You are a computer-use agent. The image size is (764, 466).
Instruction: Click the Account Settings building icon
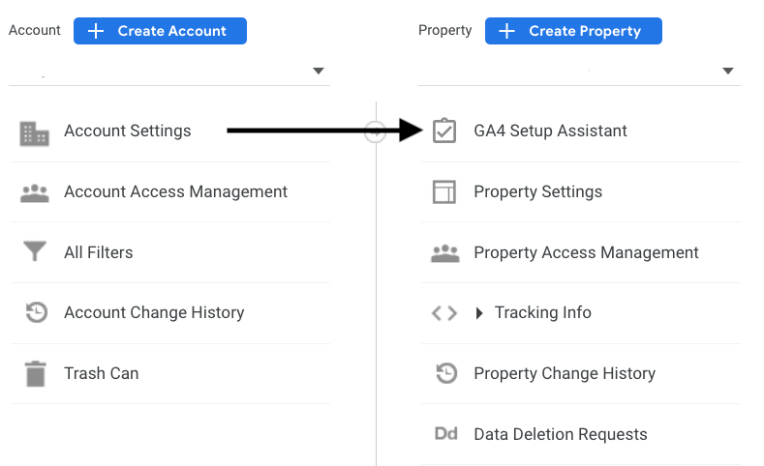pyautogui.click(x=34, y=133)
